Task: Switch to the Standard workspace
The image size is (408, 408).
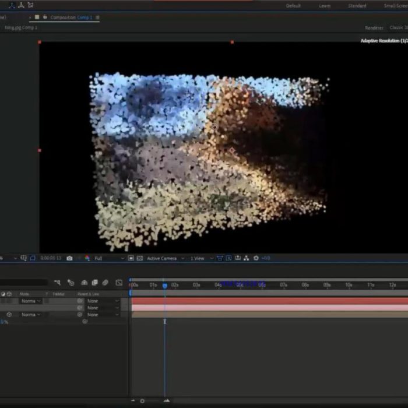Action: tap(357, 6)
